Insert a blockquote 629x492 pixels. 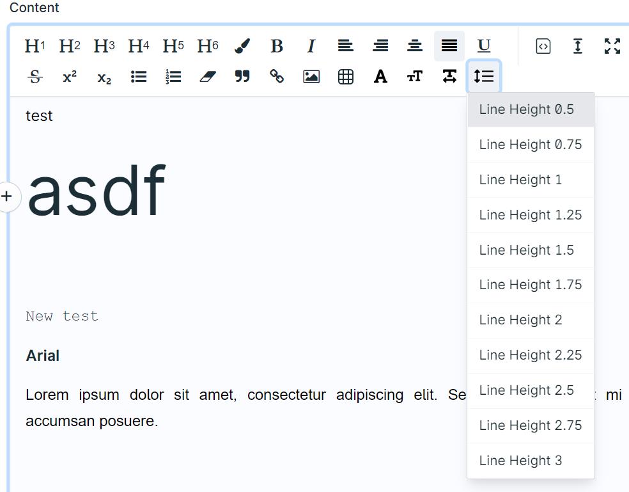[242, 76]
